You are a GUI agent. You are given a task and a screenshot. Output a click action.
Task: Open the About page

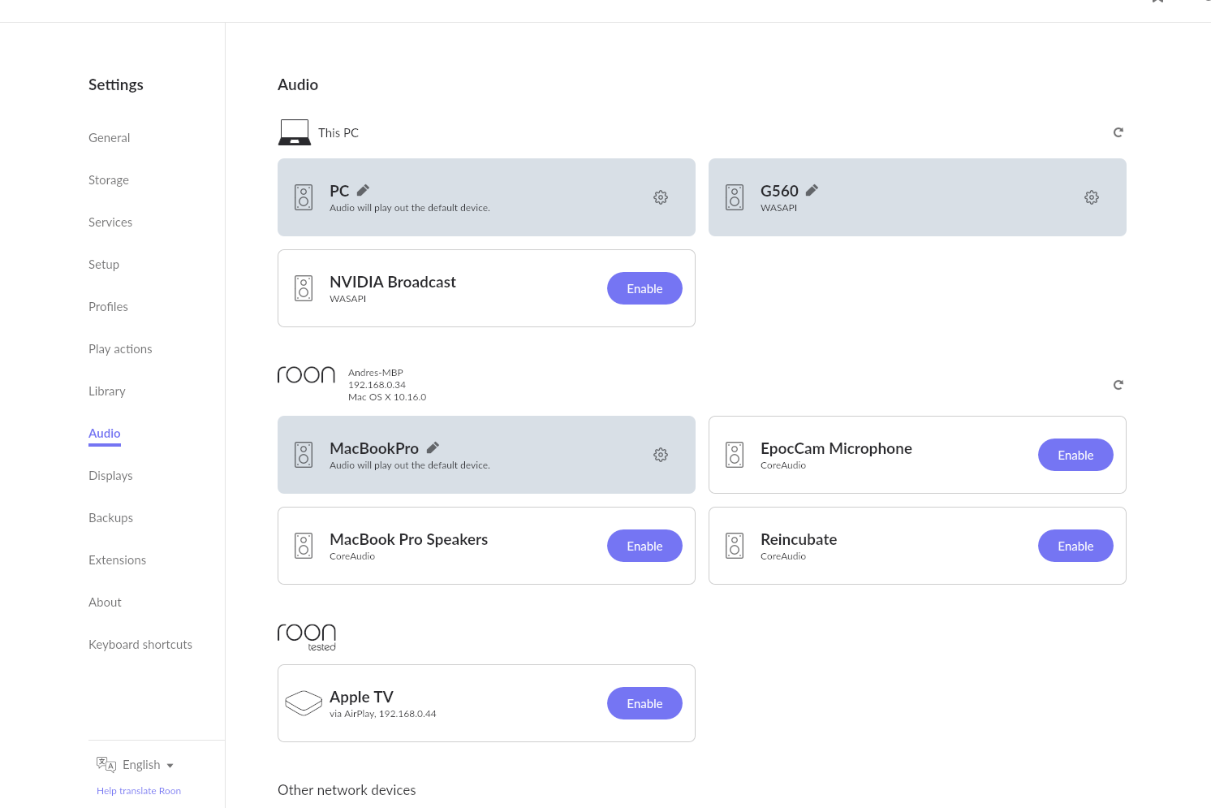click(x=105, y=603)
